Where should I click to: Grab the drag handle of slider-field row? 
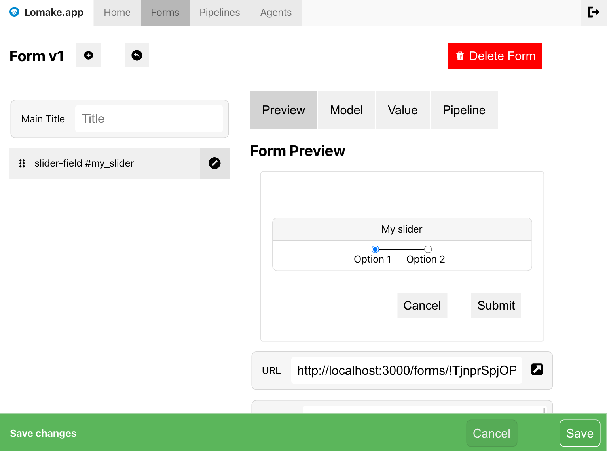pos(22,163)
